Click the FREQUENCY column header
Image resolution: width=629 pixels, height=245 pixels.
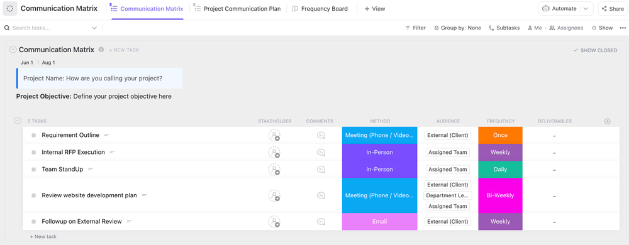pos(501,121)
